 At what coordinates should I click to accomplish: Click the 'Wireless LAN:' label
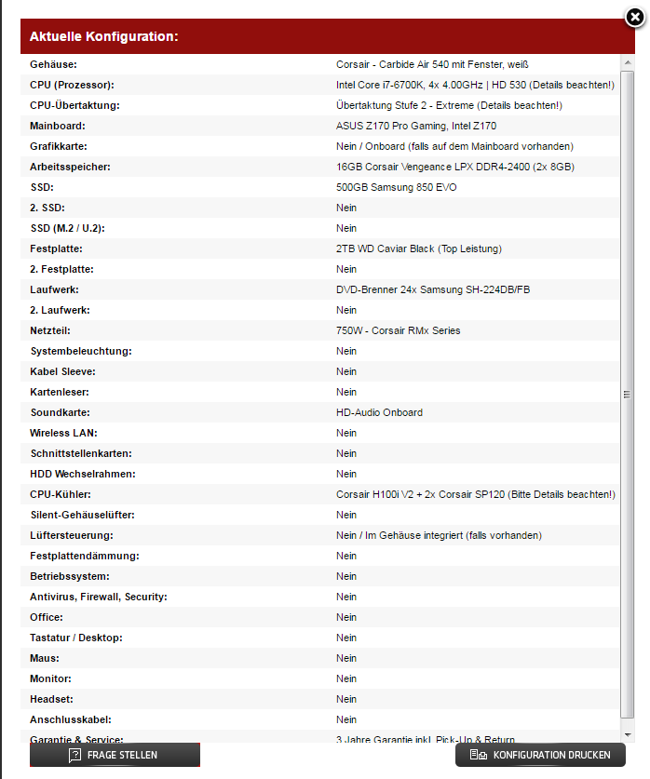point(63,433)
